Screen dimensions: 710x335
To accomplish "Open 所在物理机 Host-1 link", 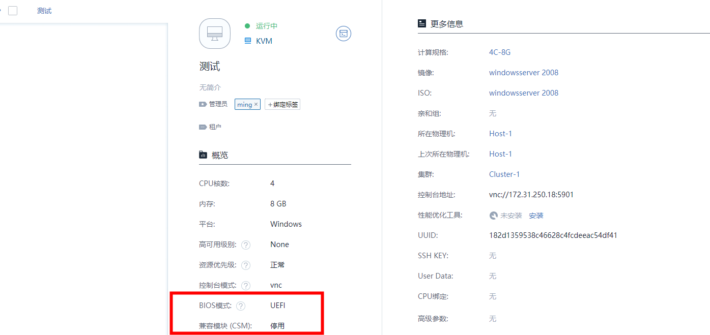I will [500, 134].
